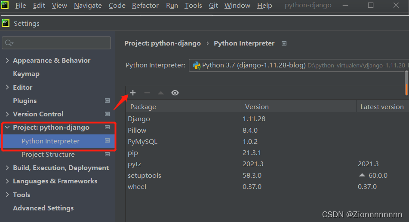Maximize the python-django window
The image size is (409, 222).
(x=371, y=5)
